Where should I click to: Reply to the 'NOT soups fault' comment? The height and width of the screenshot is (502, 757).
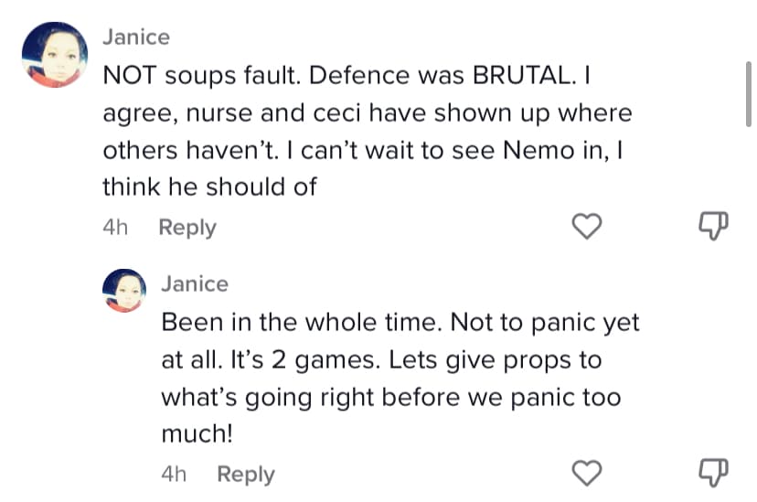(187, 228)
